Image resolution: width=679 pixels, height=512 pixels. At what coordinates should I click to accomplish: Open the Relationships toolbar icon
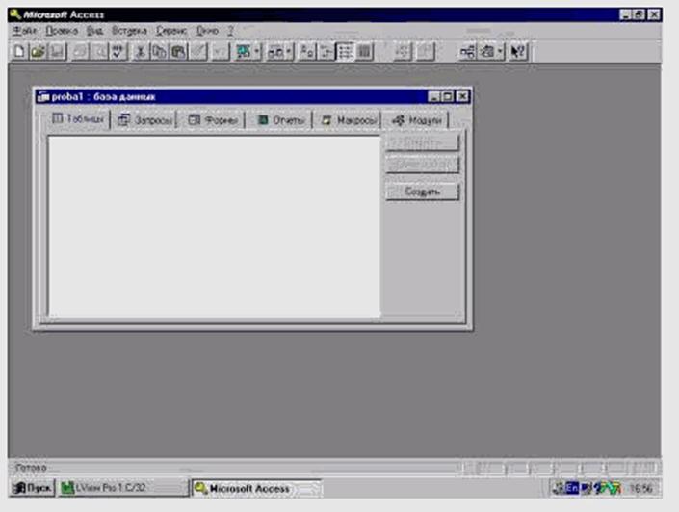pos(468,52)
